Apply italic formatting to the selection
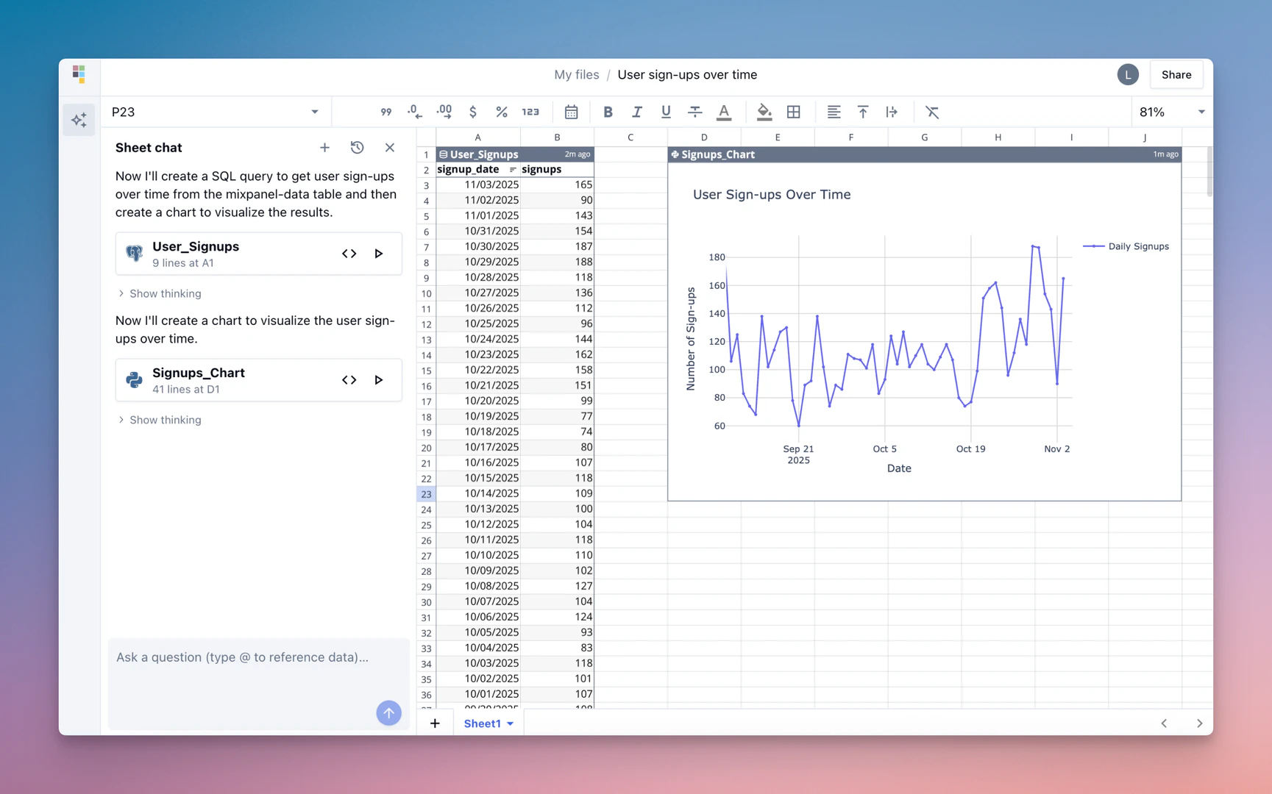The image size is (1272, 794). coord(637,112)
